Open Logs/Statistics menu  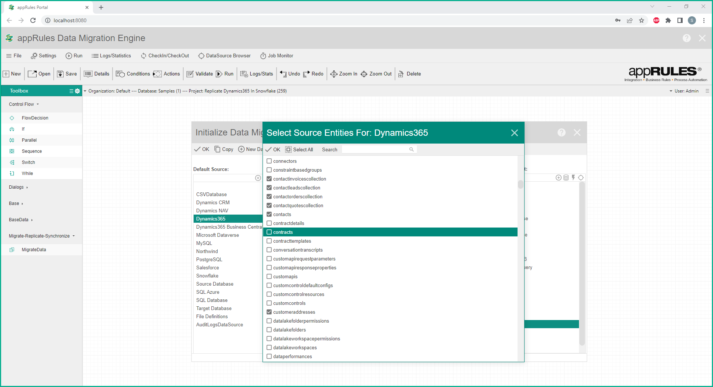(111, 56)
